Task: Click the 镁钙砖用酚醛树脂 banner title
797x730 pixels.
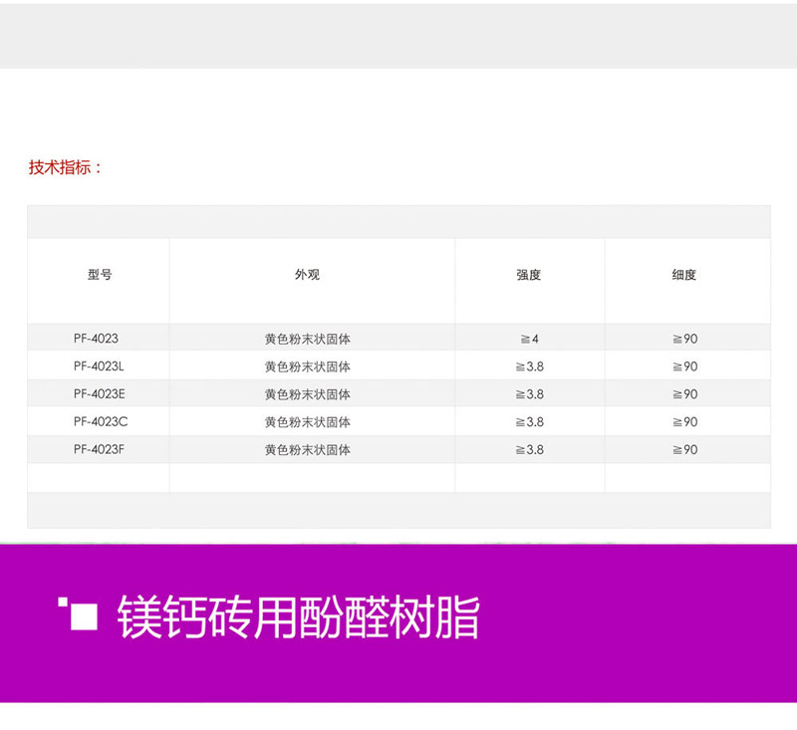Action: coord(298,618)
